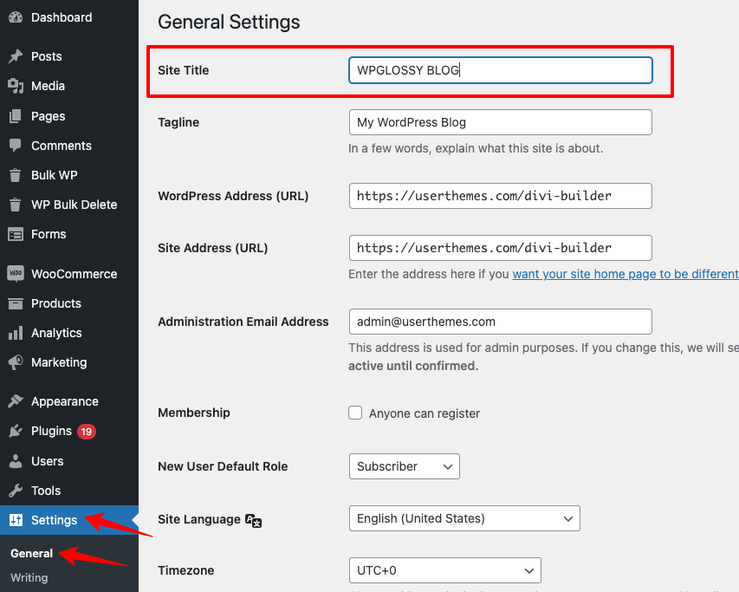Click the WordPress Address URL field
The width and height of the screenshot is (739, 592).
[x=501, y=196]
